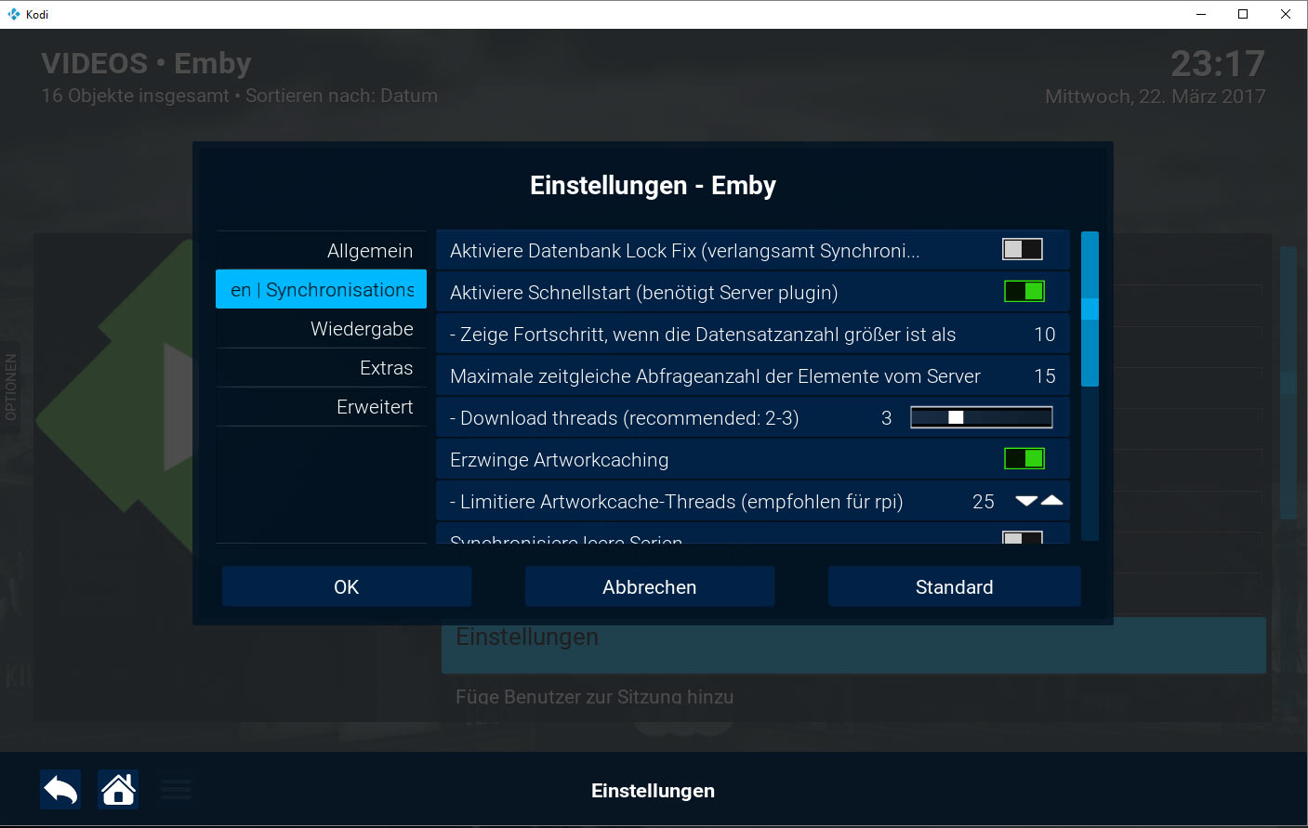
Task: Confirm settings with the OK button
Action: [347, 587]
